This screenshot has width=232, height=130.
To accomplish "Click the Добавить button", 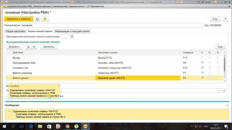I will pos(14,47).
